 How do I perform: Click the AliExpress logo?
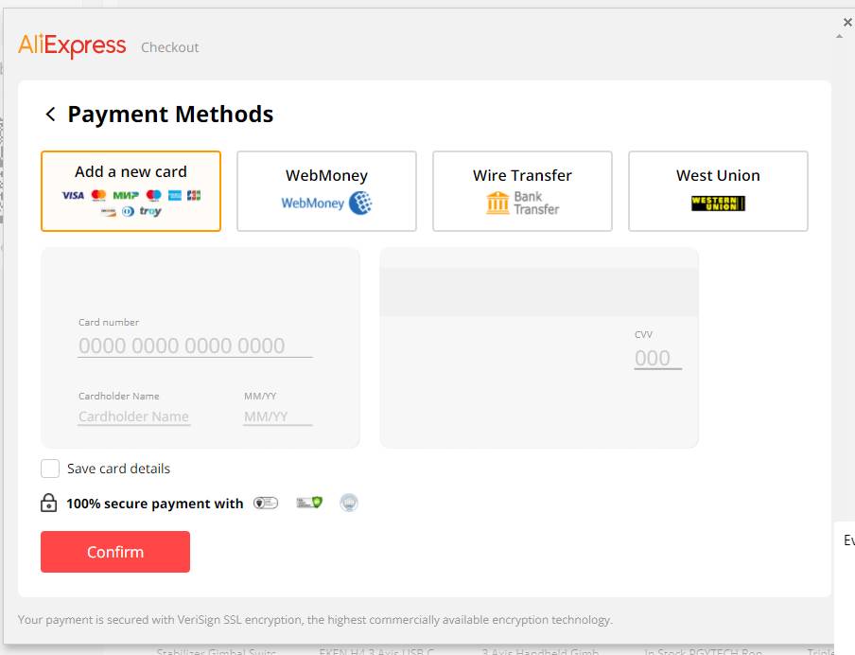[x=72, y=45]
